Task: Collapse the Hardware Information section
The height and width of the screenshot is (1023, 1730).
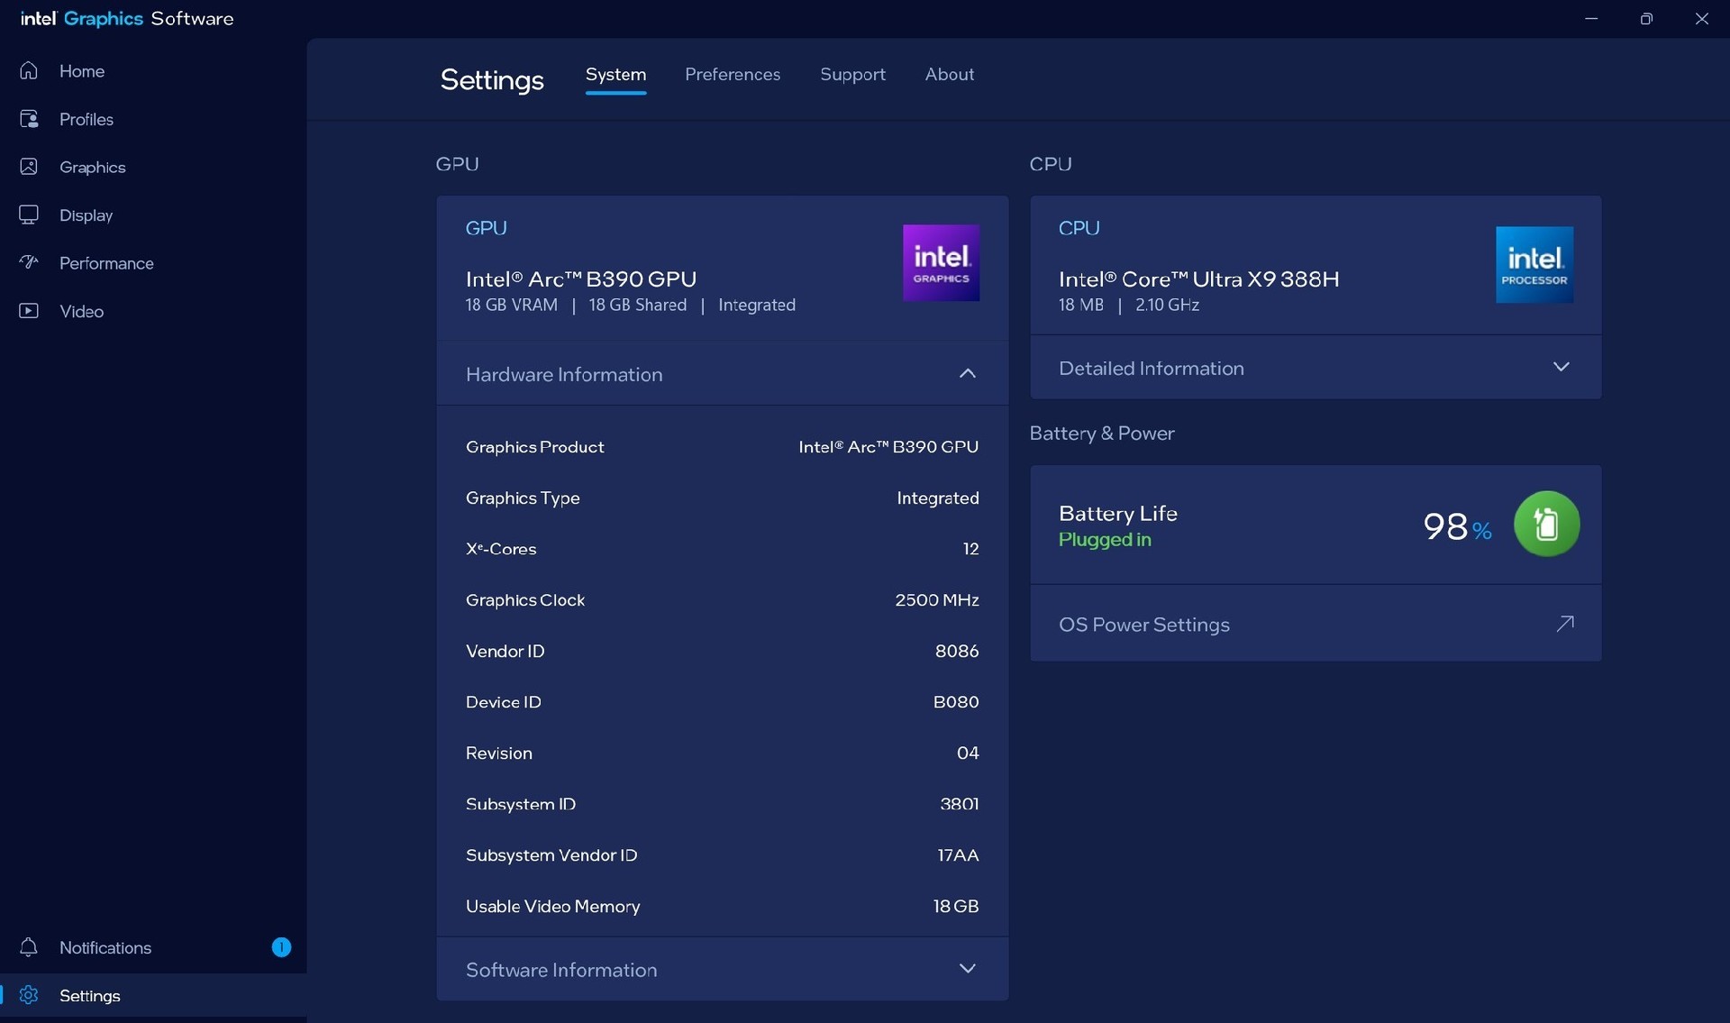Action: [967, 373]
